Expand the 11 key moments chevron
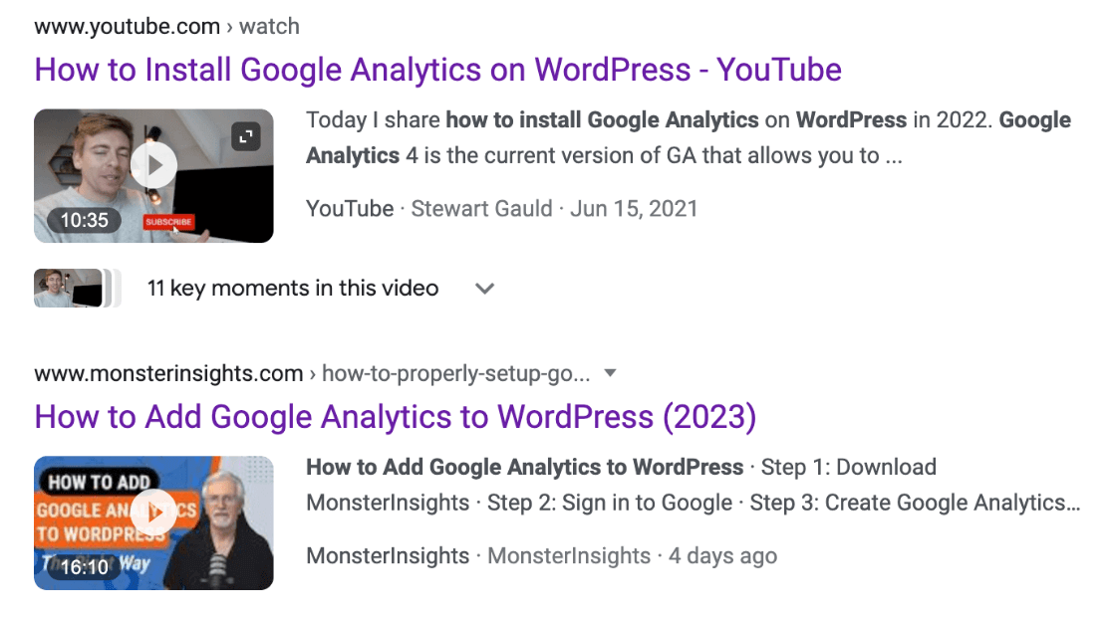 pos(485,289)
